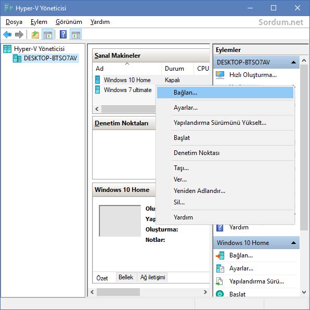
Task: Open the Görünüm menu
Action: coord(69,22)
